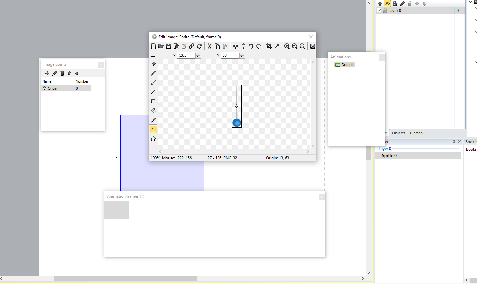Rotate image clockwise
Viewport: 477px width, 284px height.
click(259, 46)
